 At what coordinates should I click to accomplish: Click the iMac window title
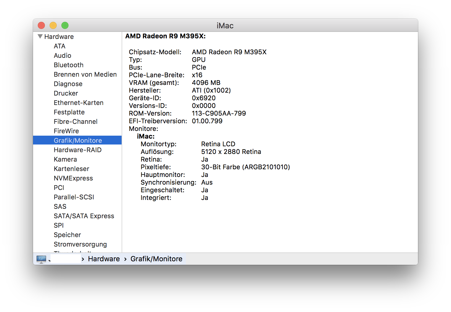click(x=225, y=26)
